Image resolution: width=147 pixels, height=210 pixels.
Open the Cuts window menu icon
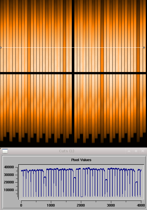click(x=5, y=151)
